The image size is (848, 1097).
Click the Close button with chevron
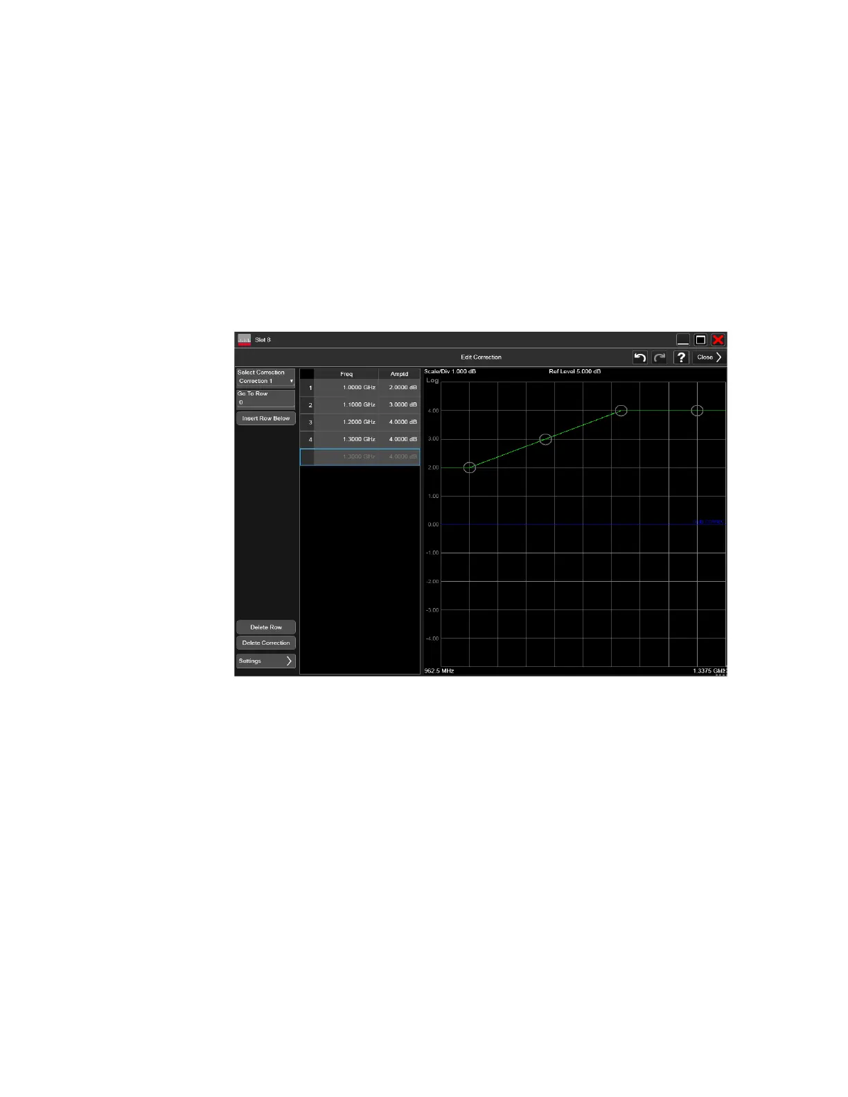[709, 357]
